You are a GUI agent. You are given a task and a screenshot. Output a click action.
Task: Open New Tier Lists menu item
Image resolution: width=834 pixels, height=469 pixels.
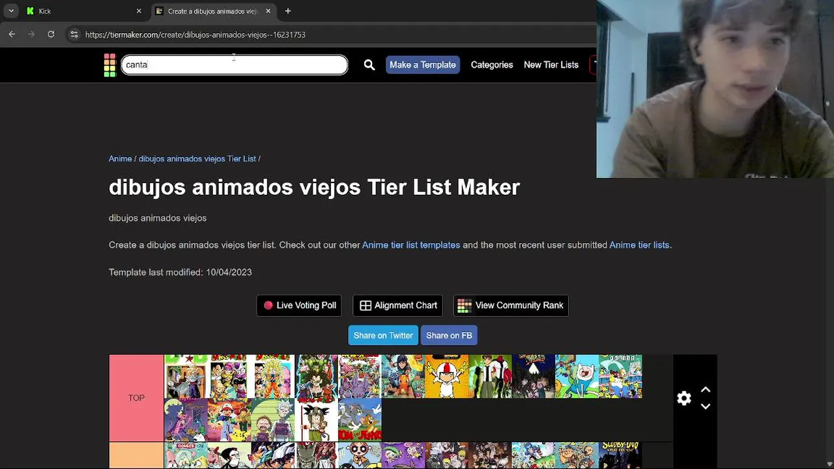(551, 65)
